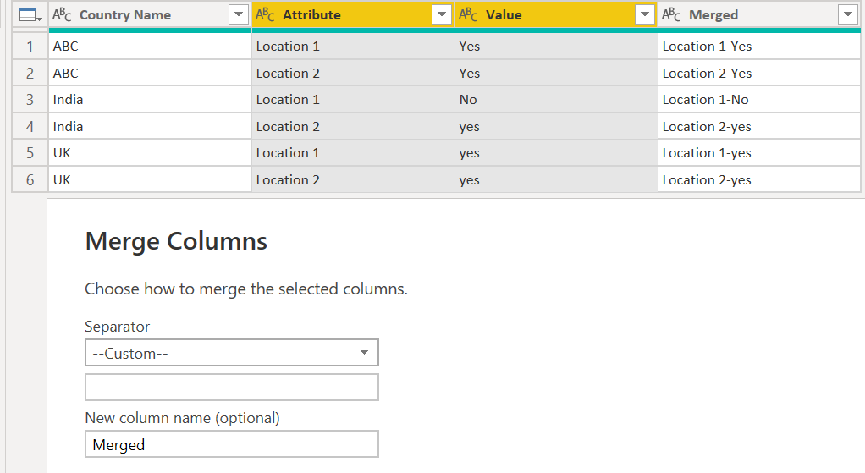Click the UK cell in row 5
The width and height of the screenshot is (865, 473).
(150, 153)
